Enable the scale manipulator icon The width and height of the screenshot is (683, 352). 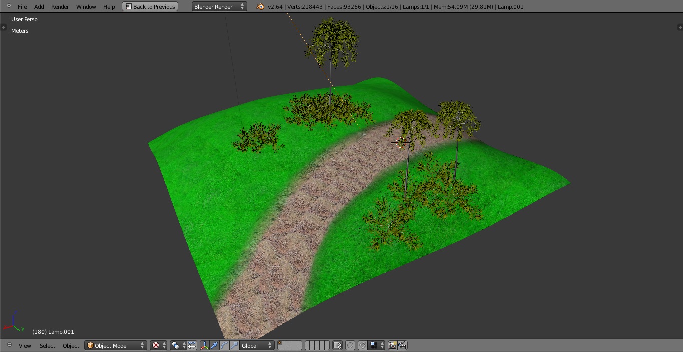[234, 345]
